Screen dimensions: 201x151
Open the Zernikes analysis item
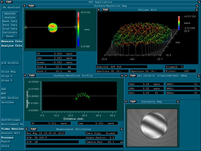(8, 102)
